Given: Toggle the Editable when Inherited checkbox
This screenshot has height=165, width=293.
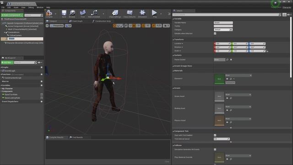Looking at the screenshot, I should tap(215, 33).
